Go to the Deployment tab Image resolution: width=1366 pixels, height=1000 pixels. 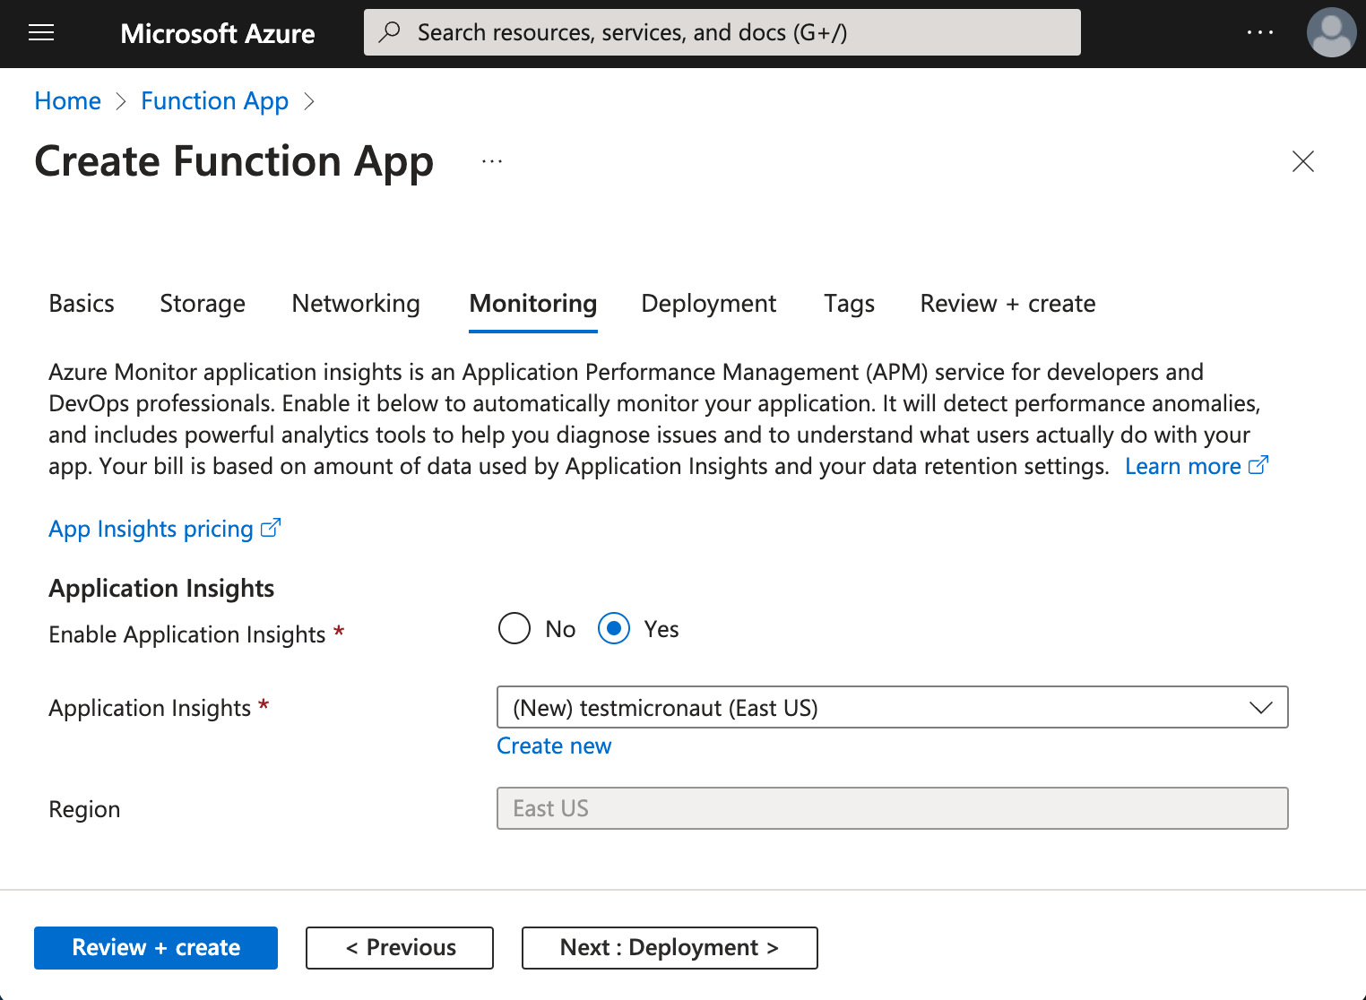[709, 304]
